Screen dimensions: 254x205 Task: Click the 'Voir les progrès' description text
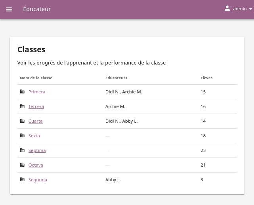(x=92, y=63)
